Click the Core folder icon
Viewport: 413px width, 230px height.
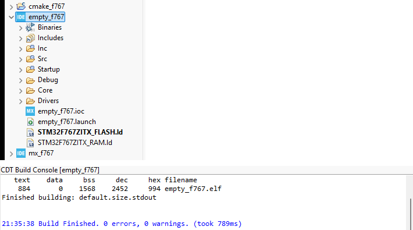[x=30, y=90]
